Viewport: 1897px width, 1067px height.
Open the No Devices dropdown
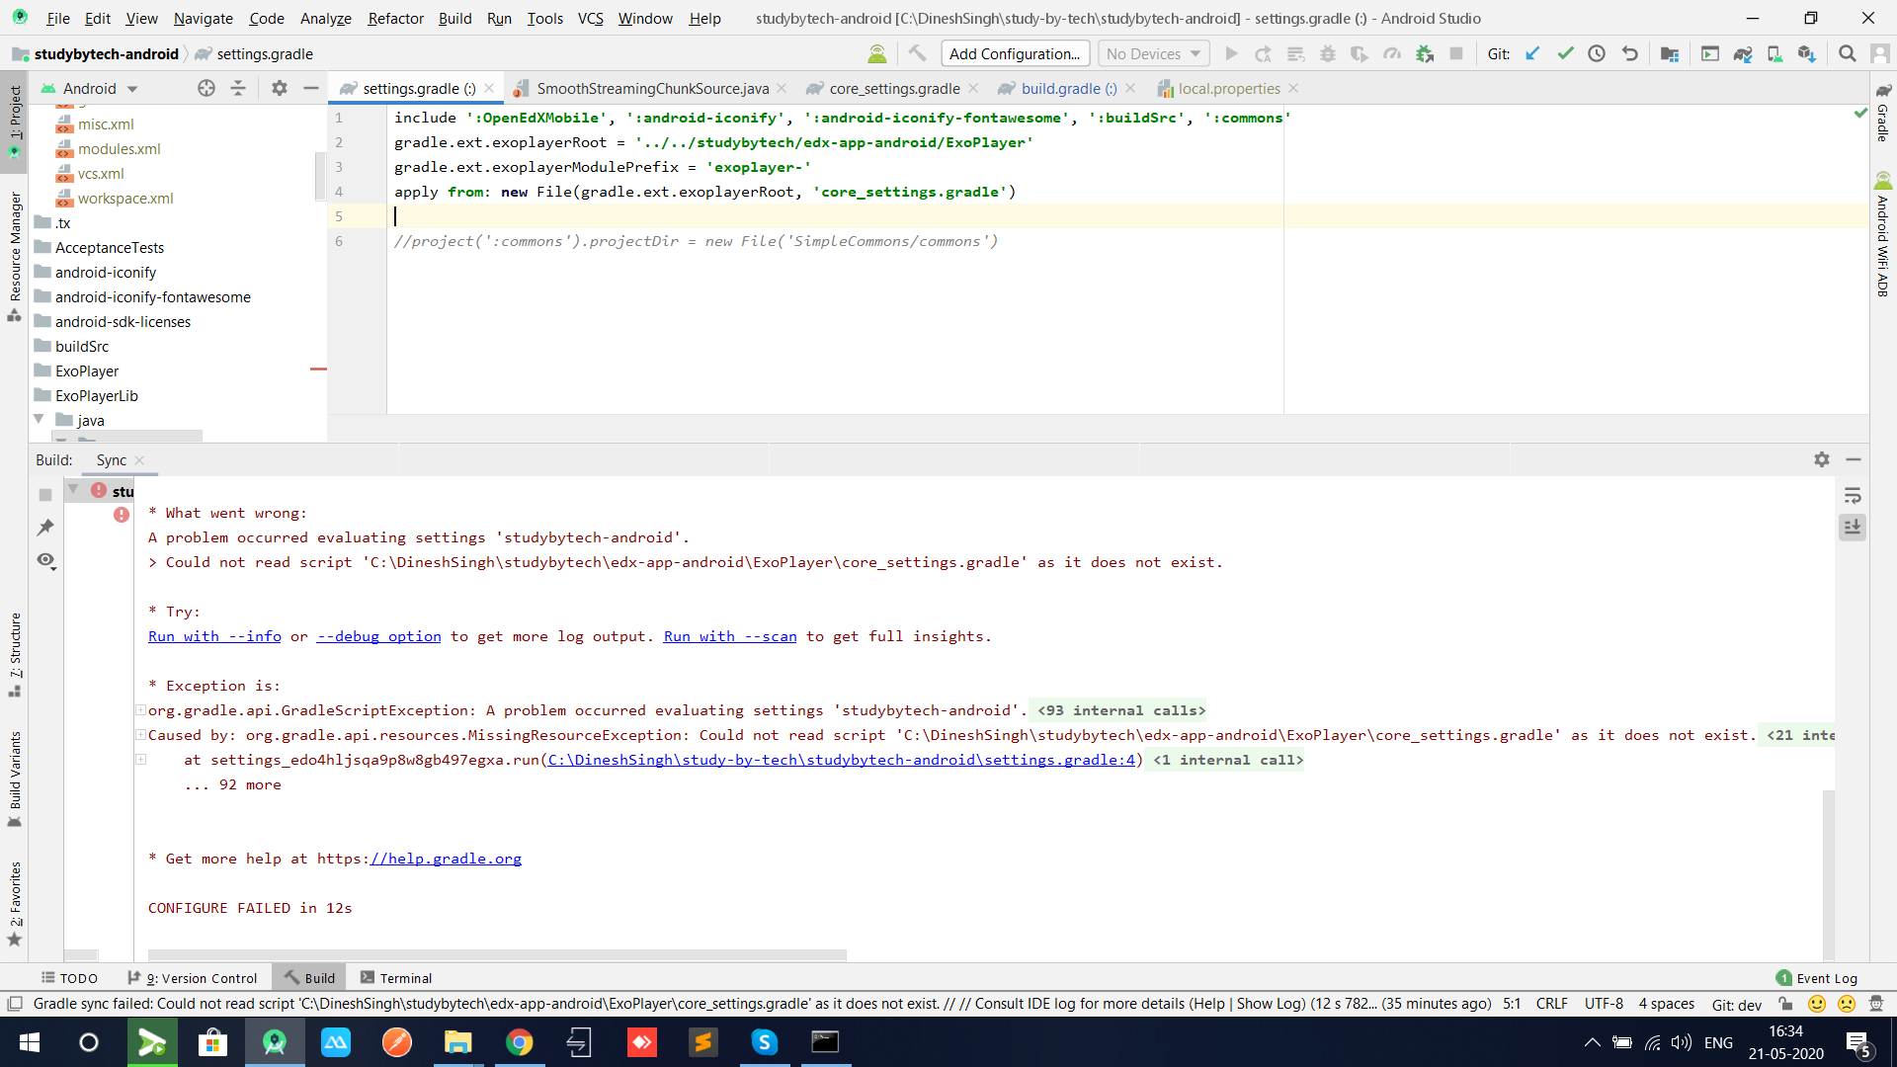coord(1152,52)
